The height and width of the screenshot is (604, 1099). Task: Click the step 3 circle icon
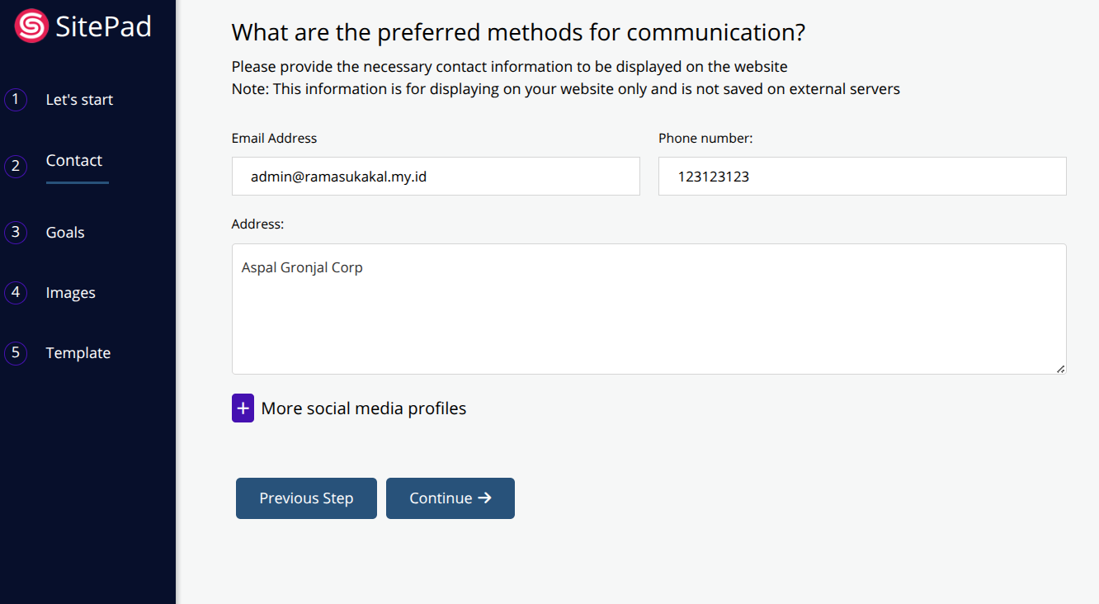[15, 232]
